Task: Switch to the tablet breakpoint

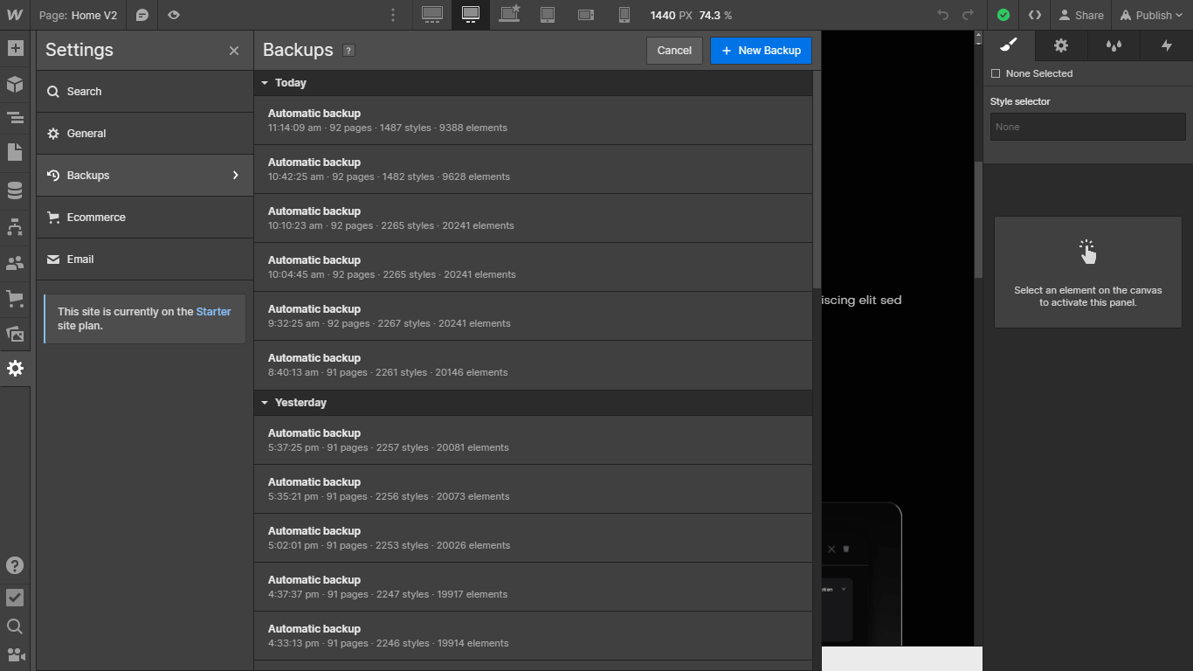Action: (x=547, y=15)
